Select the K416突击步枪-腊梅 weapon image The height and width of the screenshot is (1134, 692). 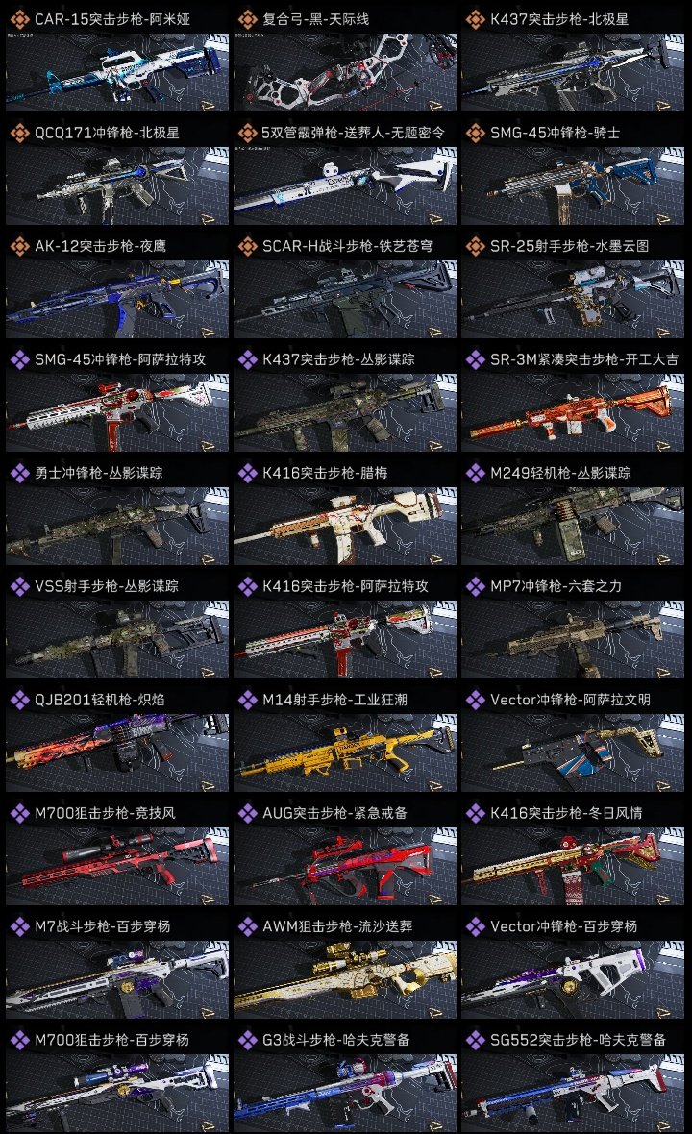[345, 526]
